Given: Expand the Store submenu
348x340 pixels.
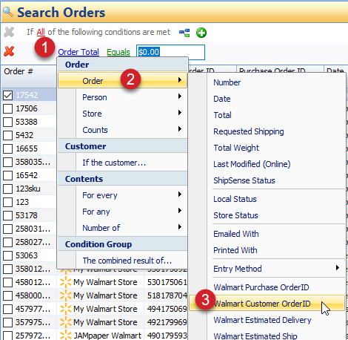Looking at the screenshot, I should click(x=122, y=114).
